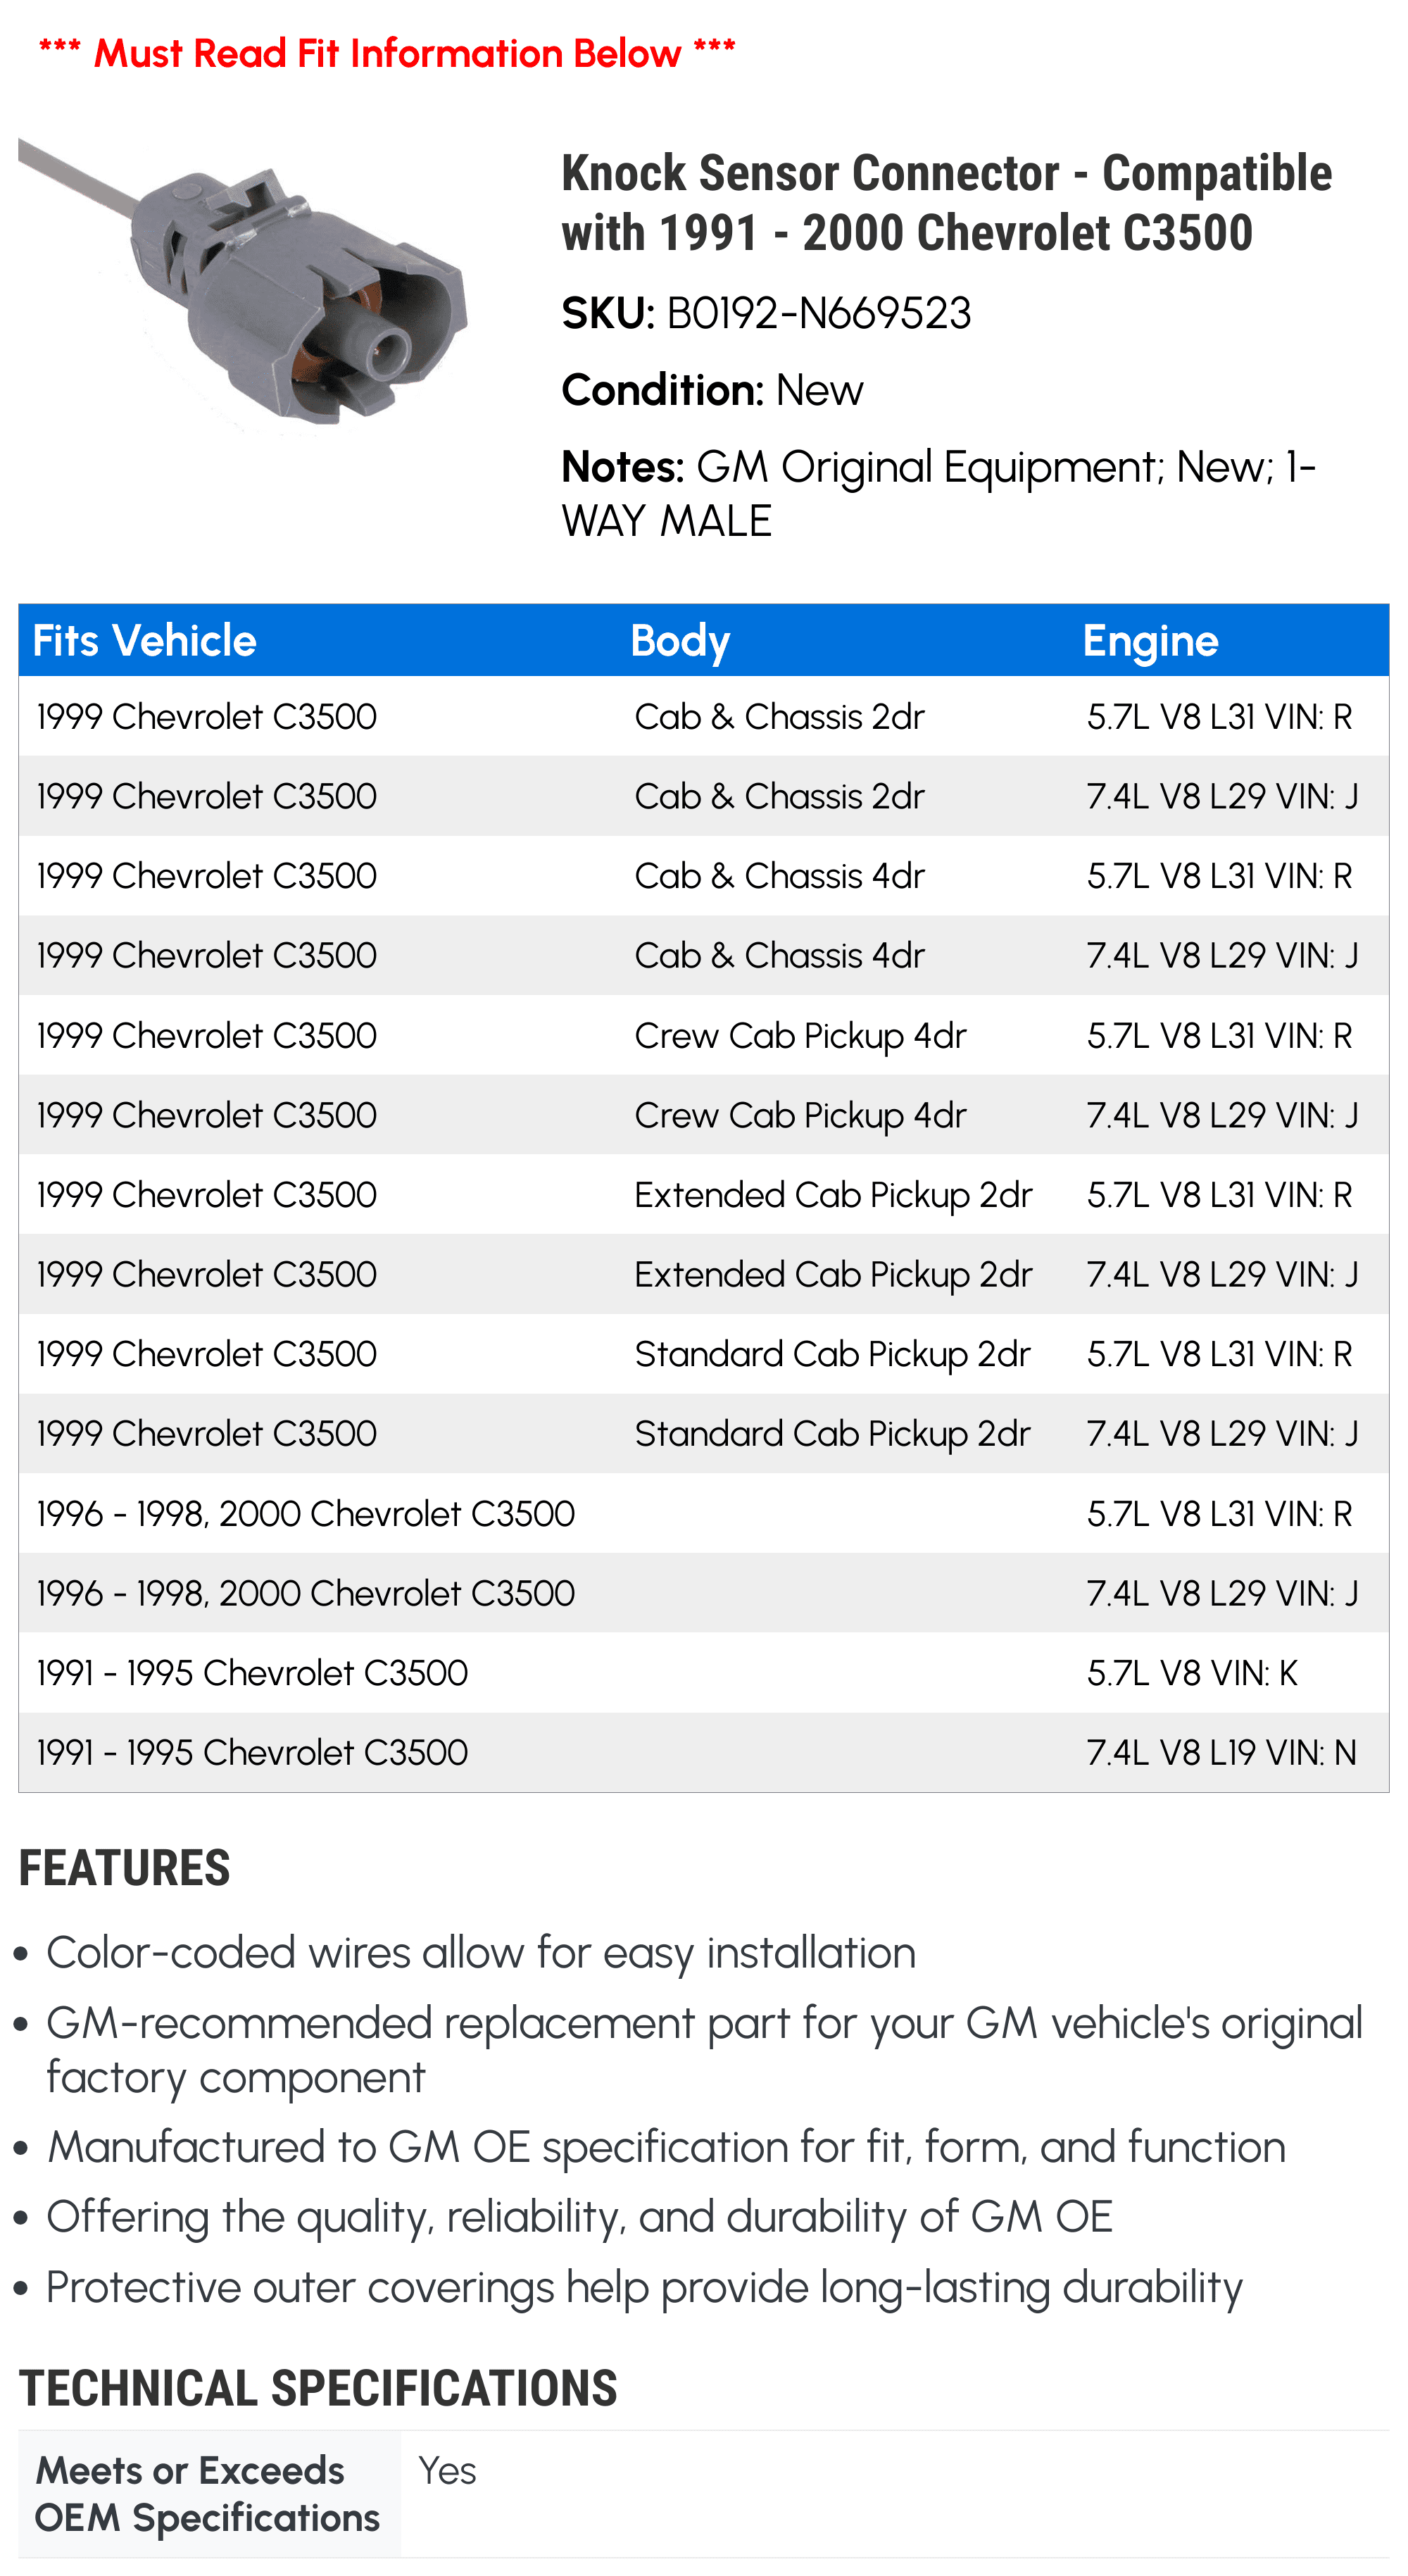Screen dimensions: 1408x2576
Task: Click the FEATURES section heading
Action: click(125, 1868)
